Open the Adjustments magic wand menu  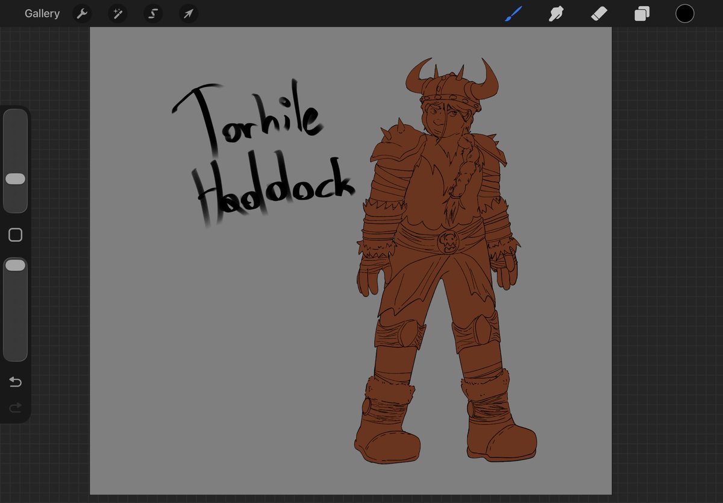[x=117, y=14]
